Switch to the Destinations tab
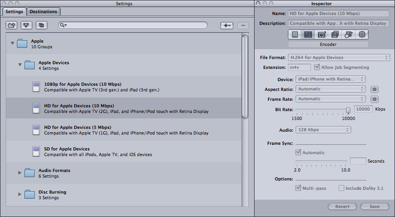 click(43, 12)
